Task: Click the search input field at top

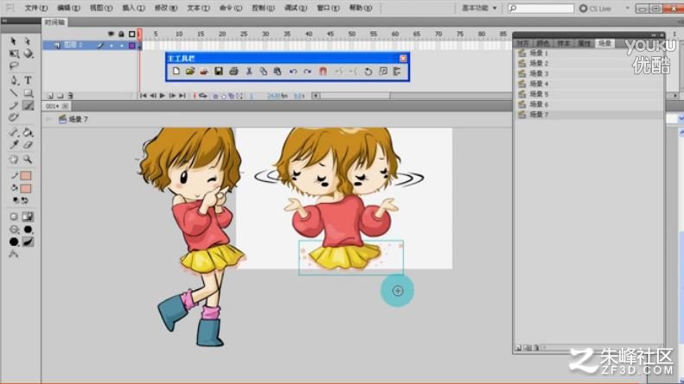Action: pos(541,9)
